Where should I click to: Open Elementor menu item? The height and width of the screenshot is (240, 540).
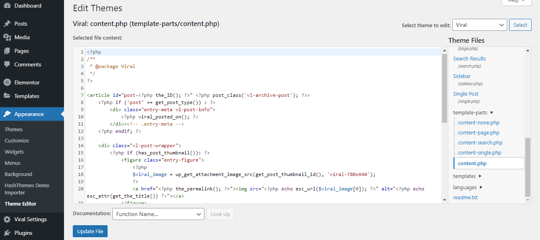(x=32, y=82)
